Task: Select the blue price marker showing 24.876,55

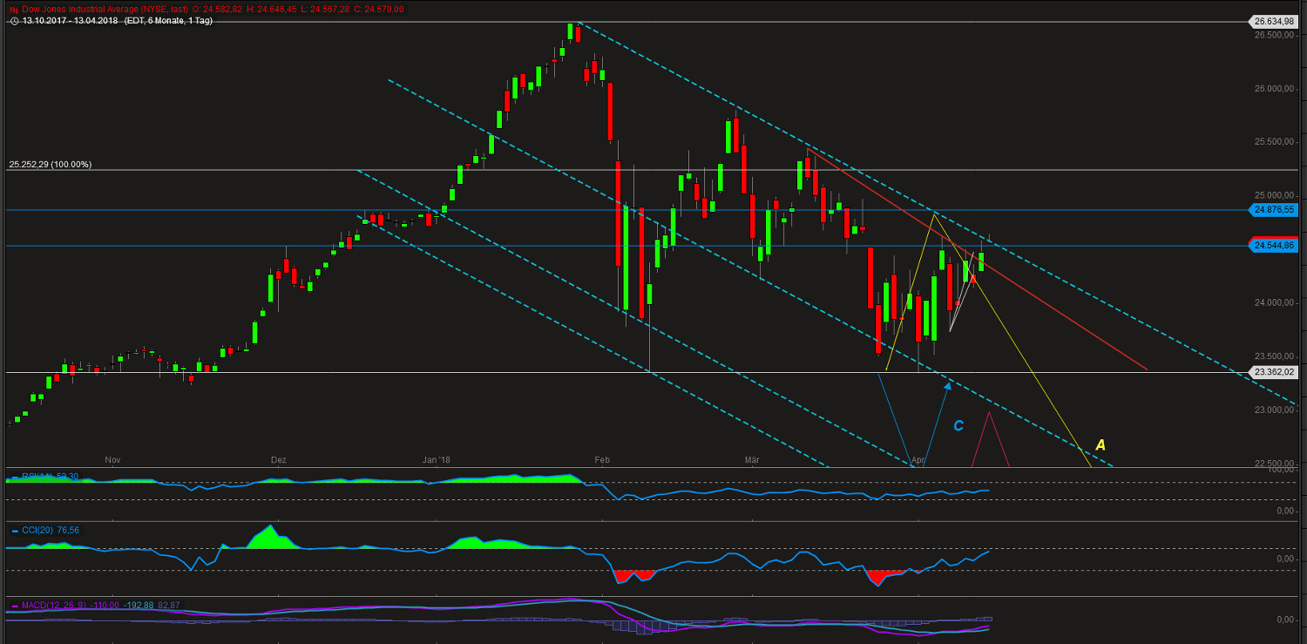Action: pyautogui.click(x=1275, y=209)
